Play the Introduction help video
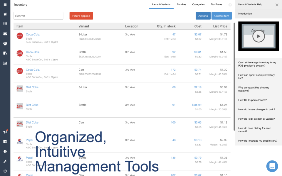 pyautogui.click(x=258, y=36)
